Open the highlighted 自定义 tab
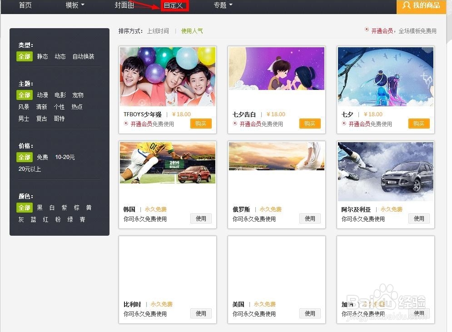Viewport: 452px width, 332px height. [174, 6]
